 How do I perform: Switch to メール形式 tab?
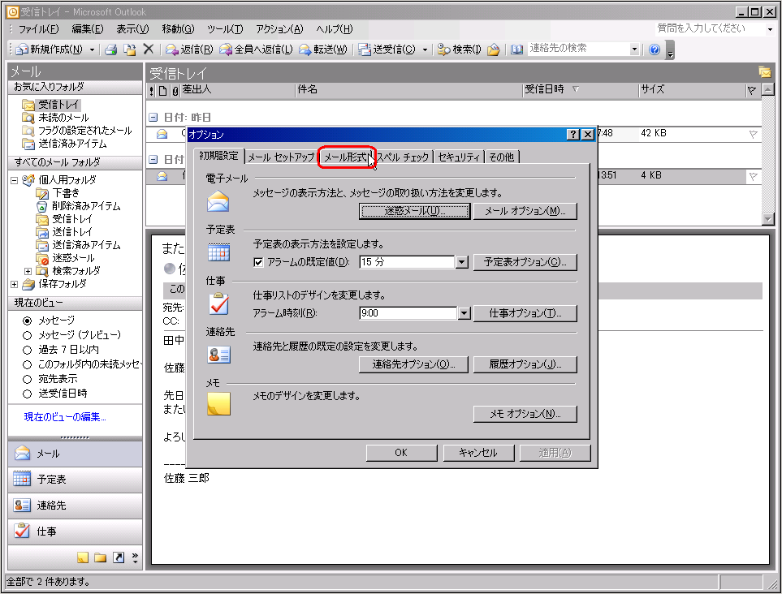click(345, 157)
